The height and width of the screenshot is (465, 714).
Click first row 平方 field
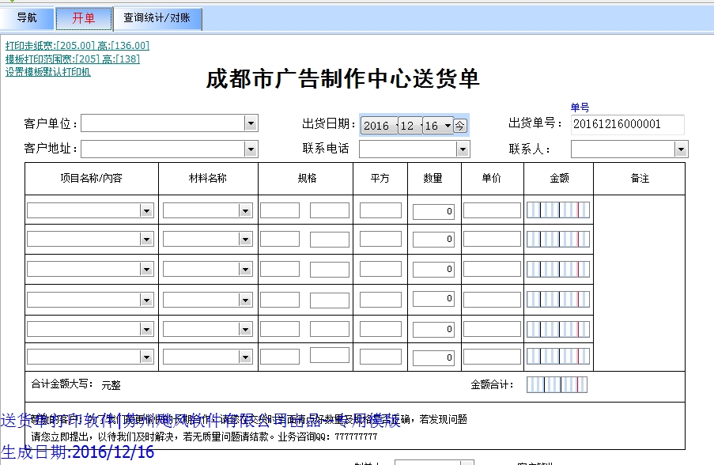[380, 210]
